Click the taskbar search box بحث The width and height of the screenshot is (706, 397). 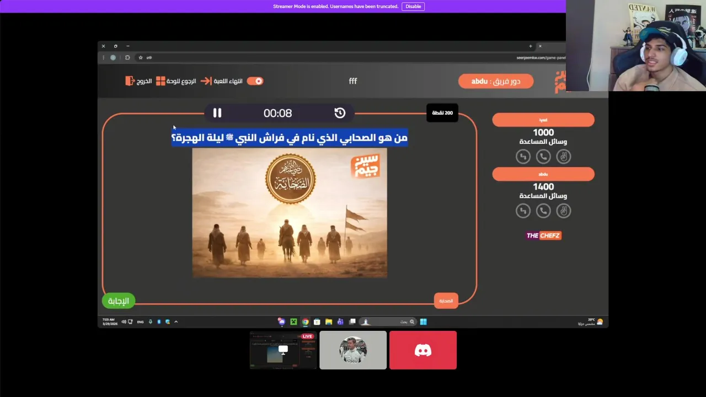click(388, 321)
